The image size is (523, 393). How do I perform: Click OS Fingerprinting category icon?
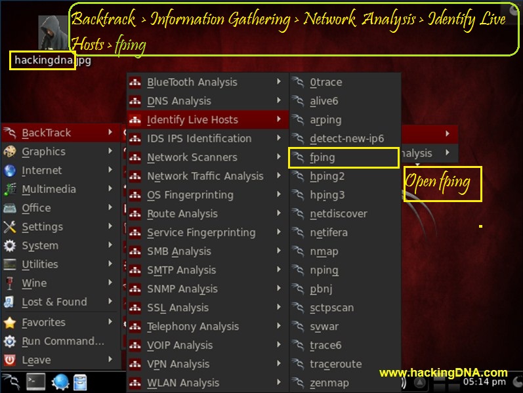[x=135, y=195]
